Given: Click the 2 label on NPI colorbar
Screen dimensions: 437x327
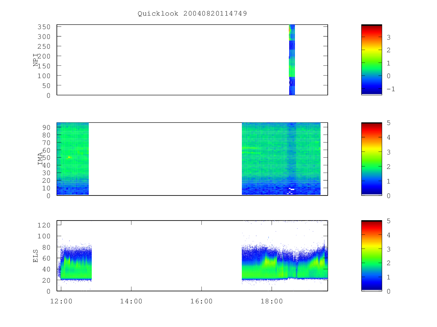Looking at the screenshot, I should click(x=389, y=50).
